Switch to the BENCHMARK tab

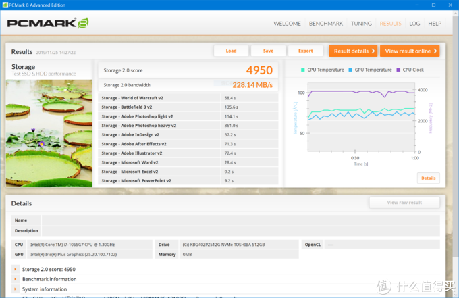pos(326,24)
